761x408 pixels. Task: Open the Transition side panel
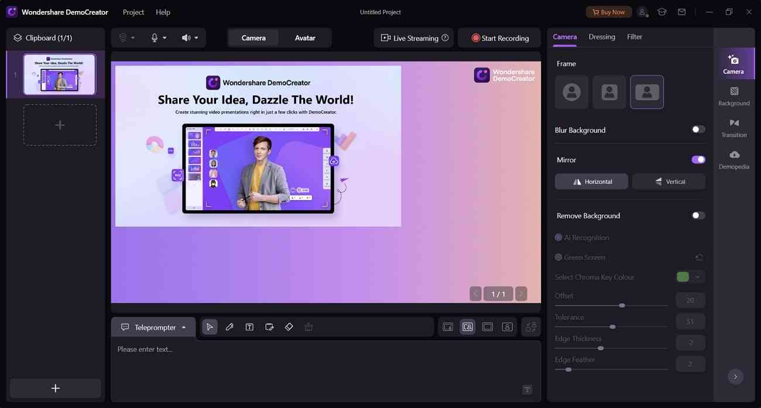click(734, 128)
